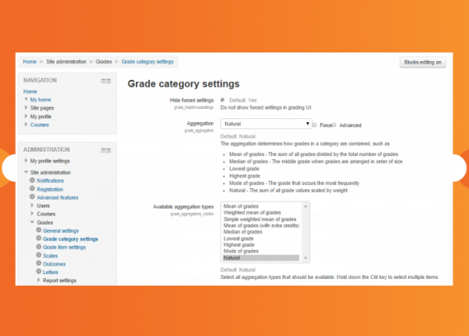
Task: Enable the Force checkbox for Aggregation
Action: coord(314,125)
